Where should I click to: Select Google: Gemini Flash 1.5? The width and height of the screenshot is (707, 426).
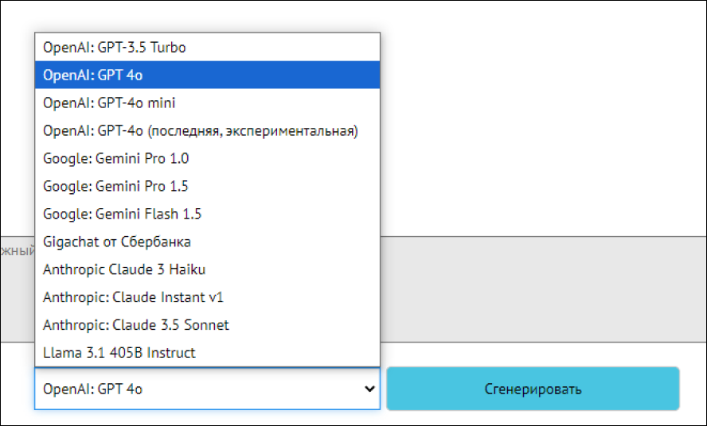pos(123,215)
